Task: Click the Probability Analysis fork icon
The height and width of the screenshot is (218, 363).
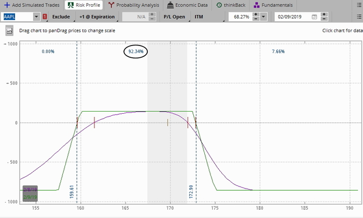Action: 111,5
